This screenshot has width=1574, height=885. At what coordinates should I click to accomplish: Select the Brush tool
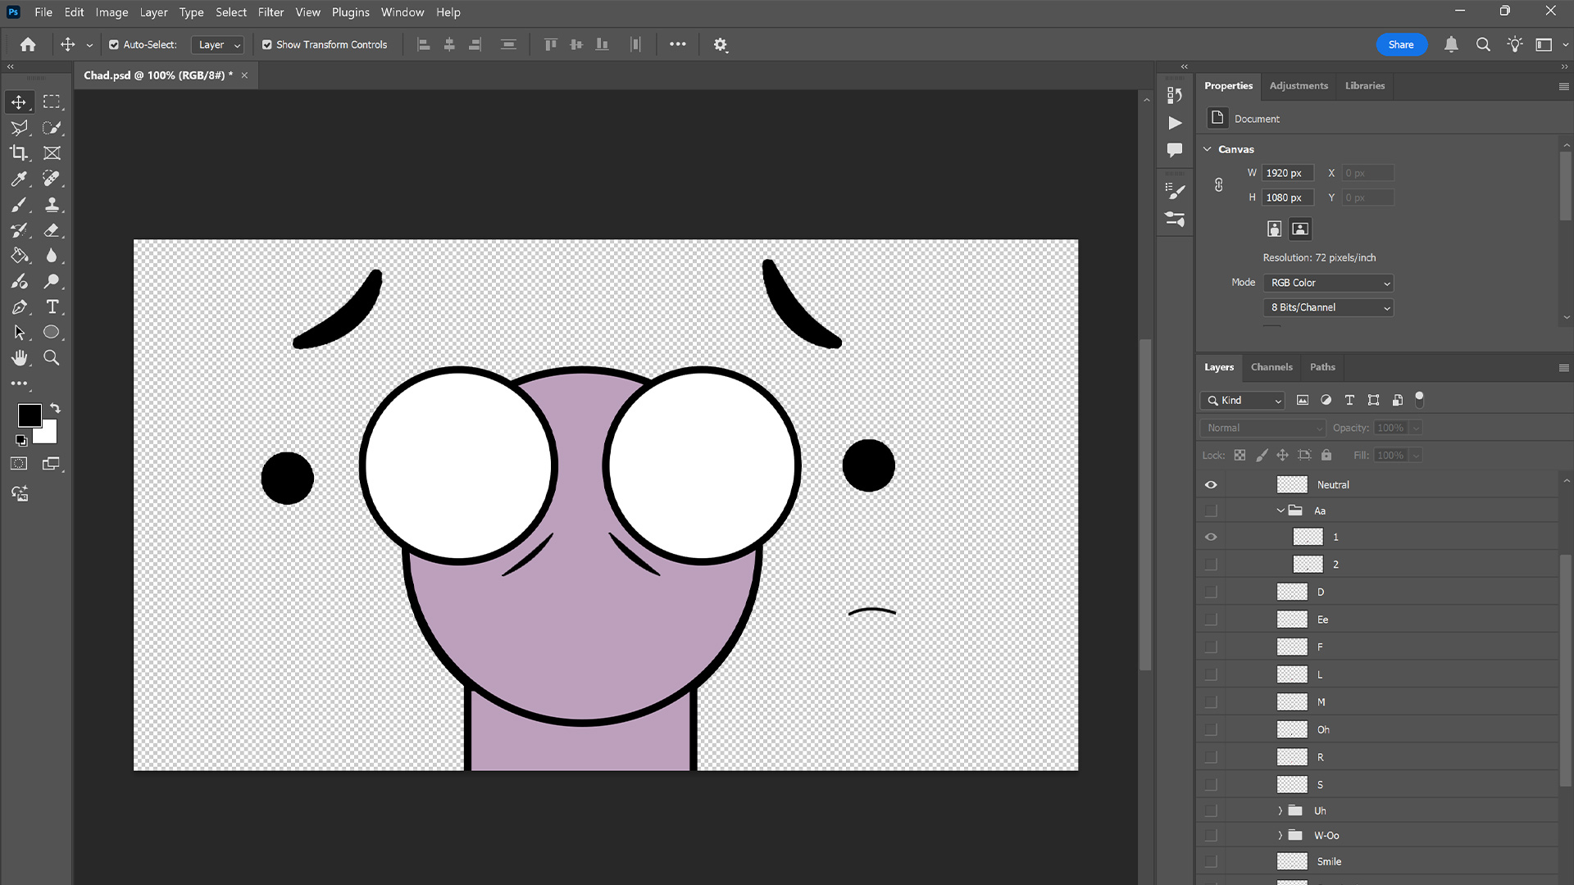19,205
